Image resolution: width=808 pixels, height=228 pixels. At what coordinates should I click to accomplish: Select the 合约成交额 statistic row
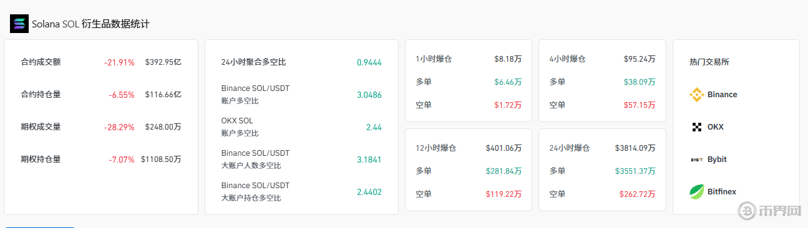(101, 62)
